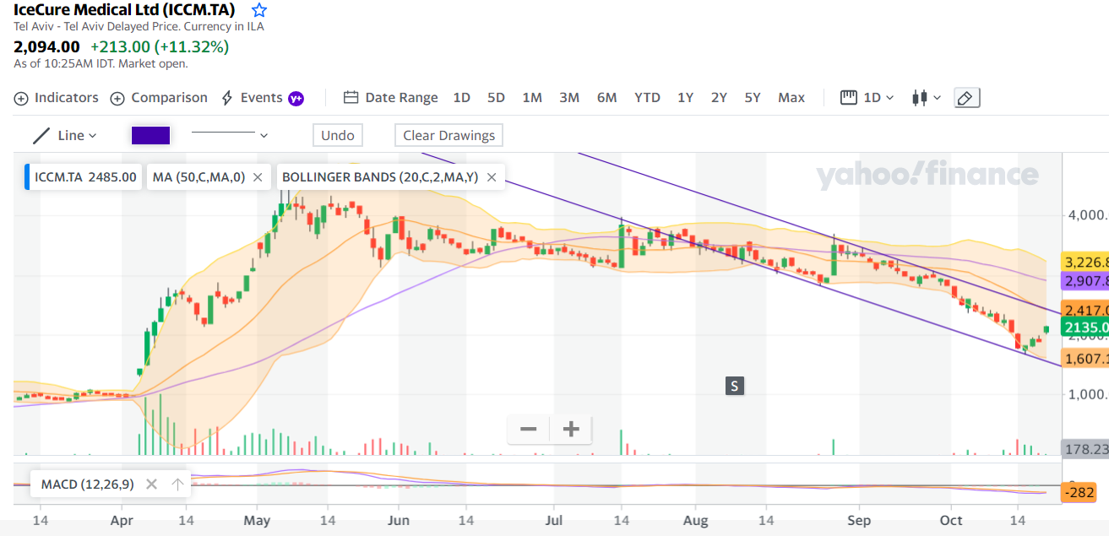Click the -282 MACD value tag

pyautogui.click(x=1080, y=492)
